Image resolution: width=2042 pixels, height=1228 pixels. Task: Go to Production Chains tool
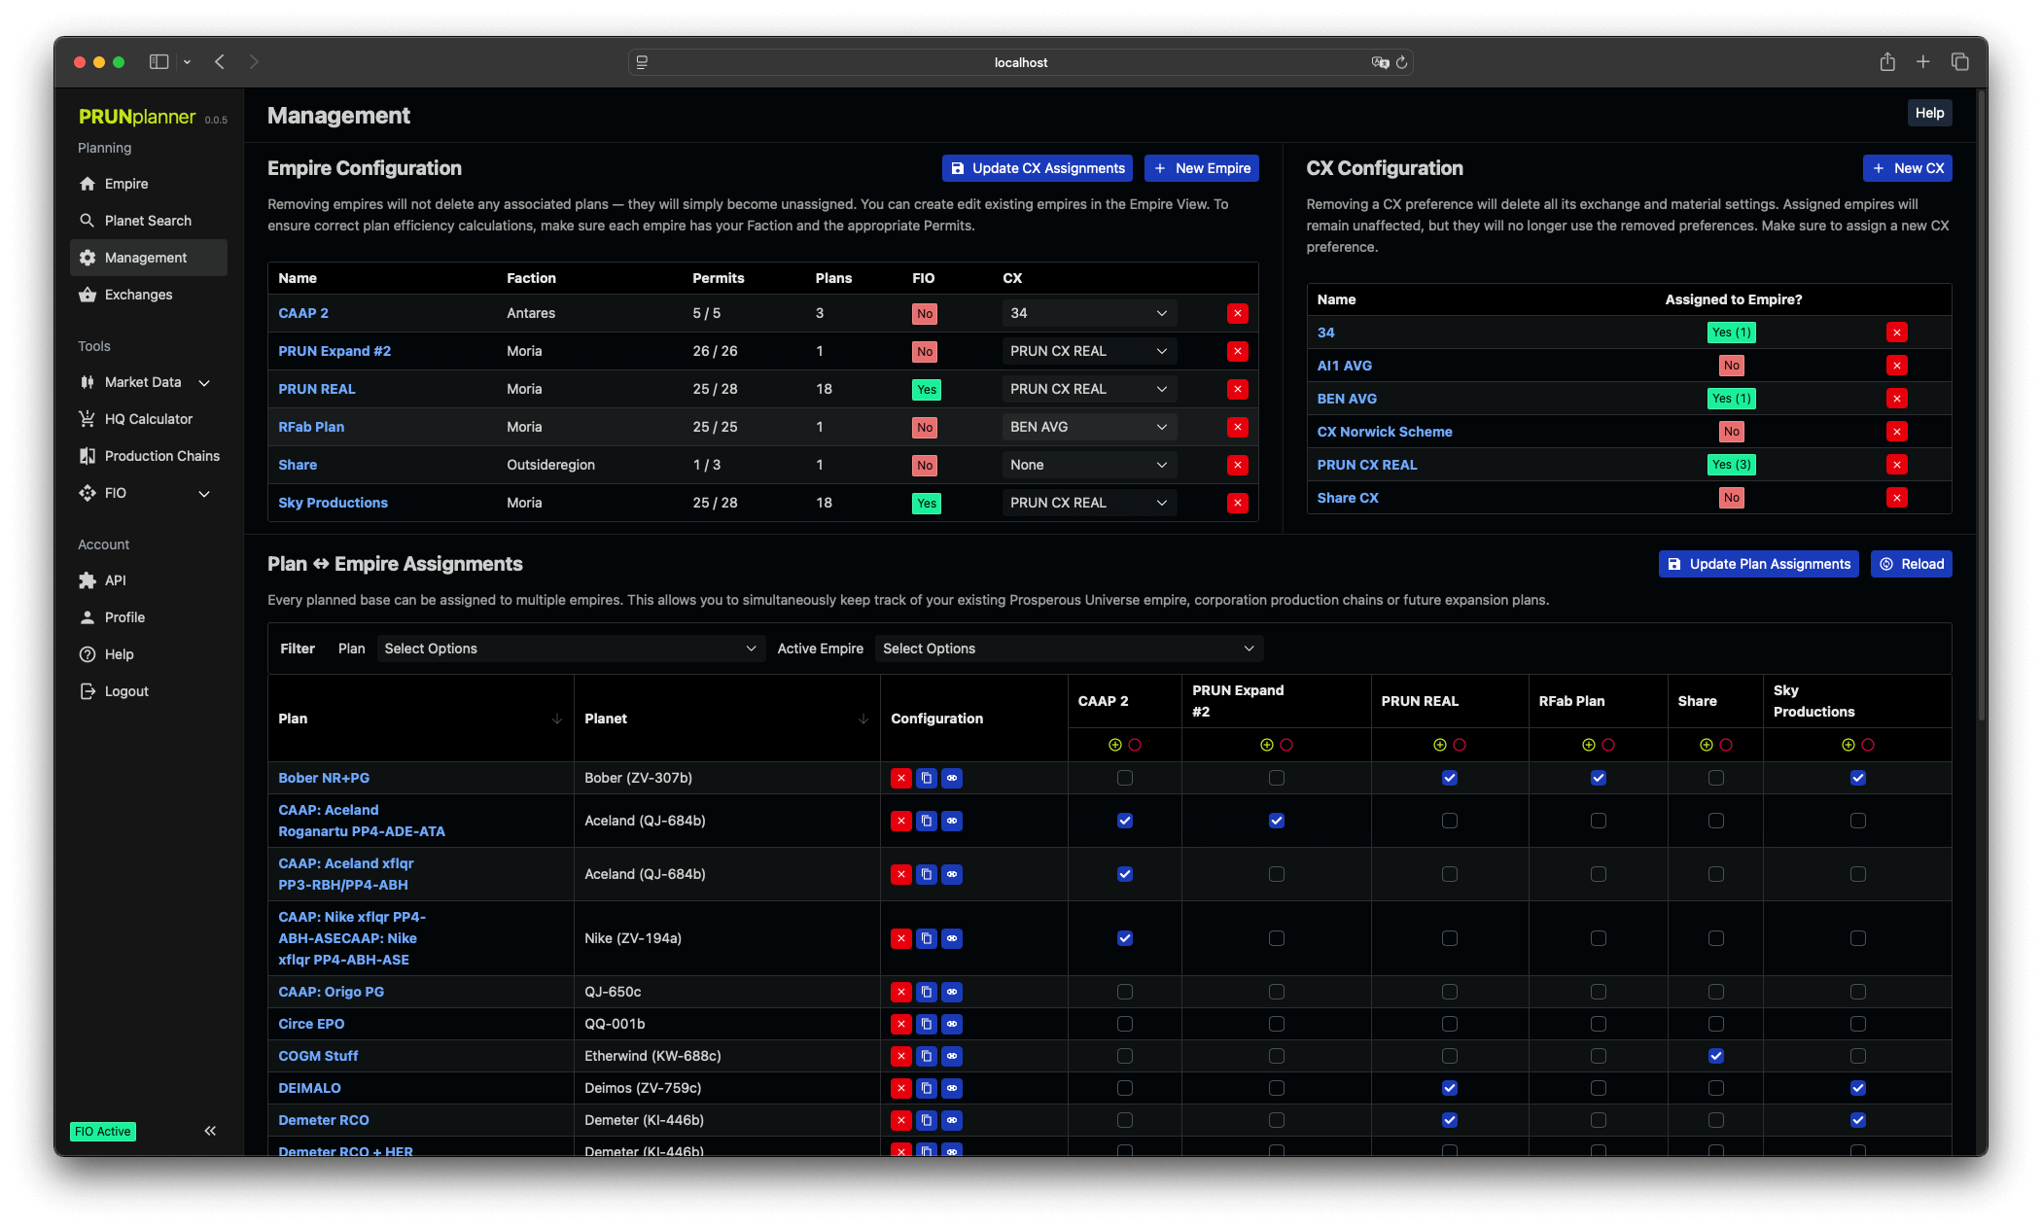pos(161,456)
